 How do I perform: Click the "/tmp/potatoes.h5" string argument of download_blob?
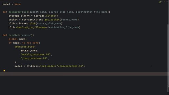coord(34,58)
